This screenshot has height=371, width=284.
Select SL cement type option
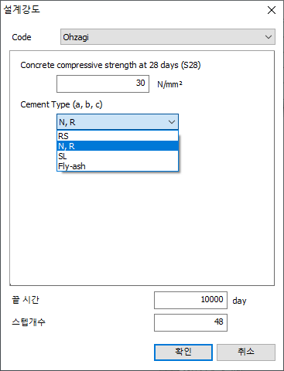pyautogui.click(x=118, y=156)
